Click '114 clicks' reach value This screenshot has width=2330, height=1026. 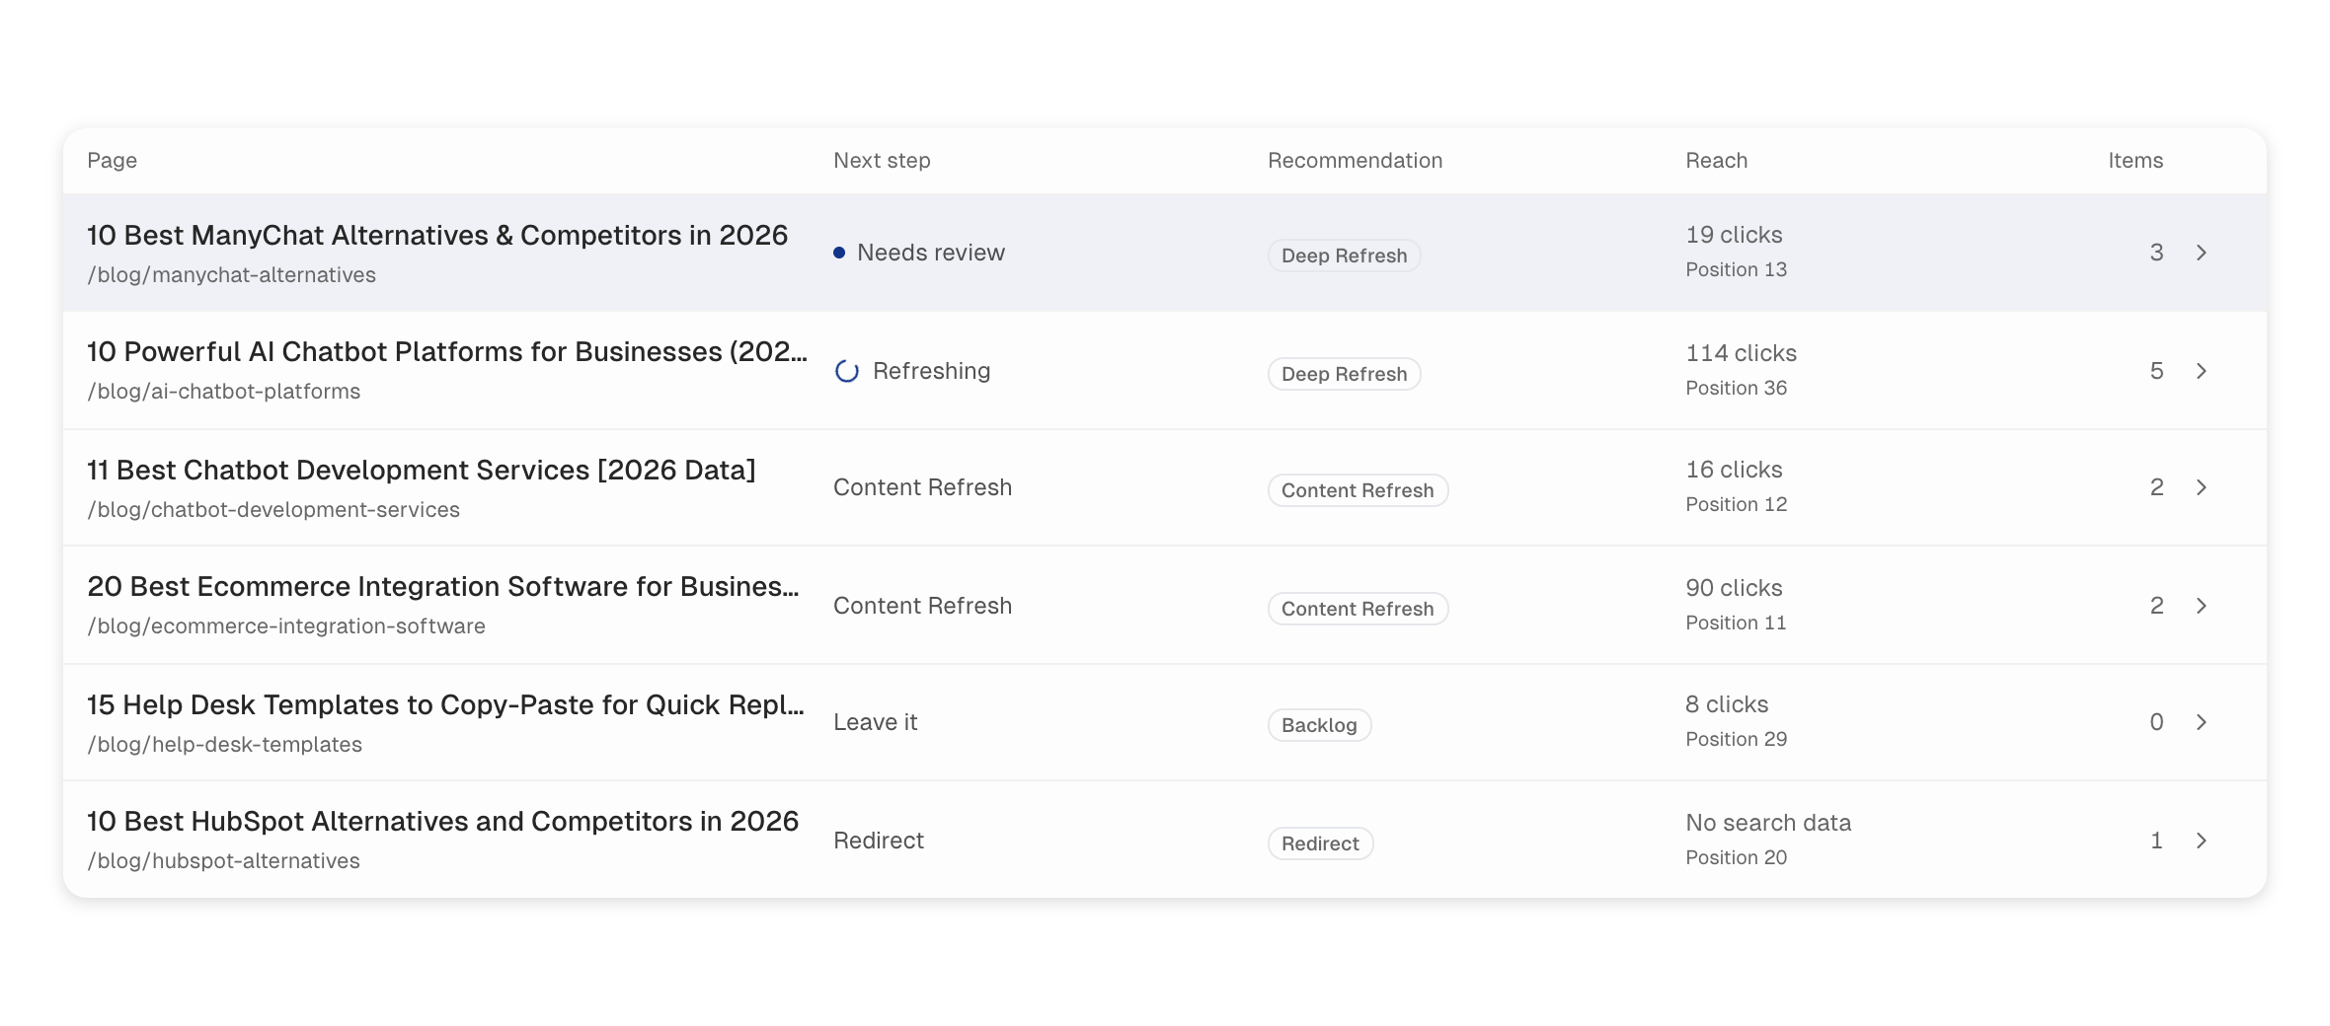point(1742,353)
